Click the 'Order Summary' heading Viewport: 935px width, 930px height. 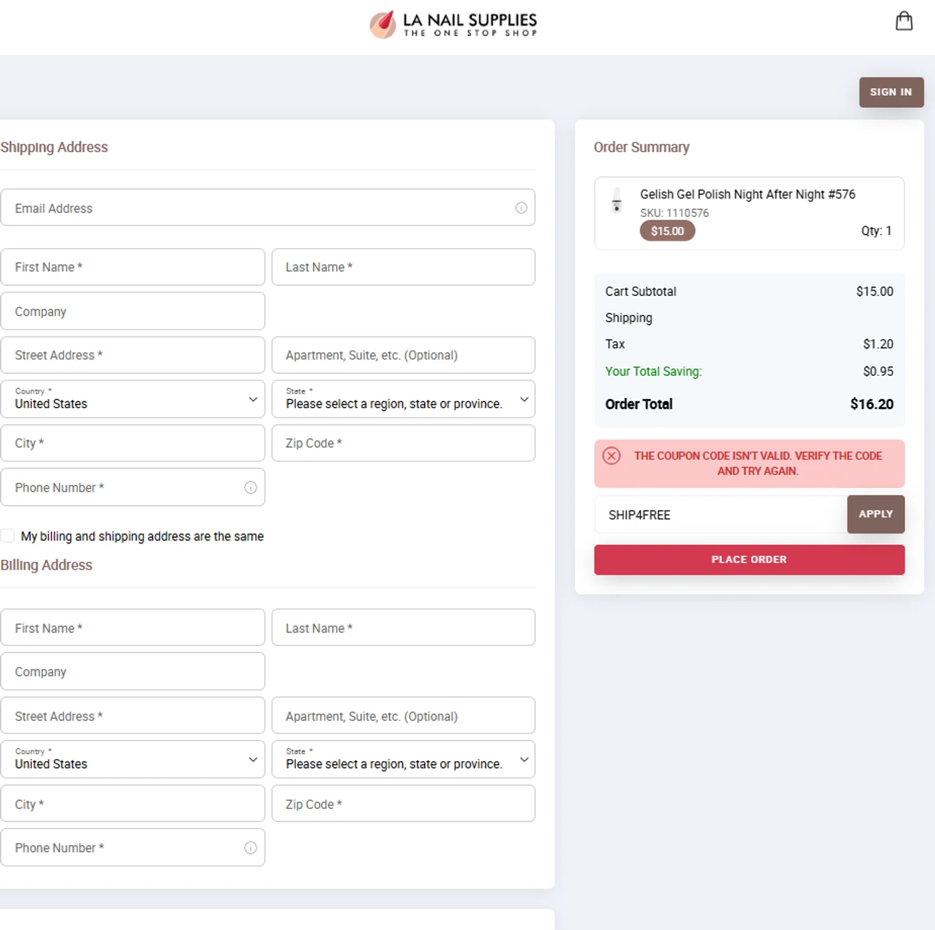click(641, 147)
